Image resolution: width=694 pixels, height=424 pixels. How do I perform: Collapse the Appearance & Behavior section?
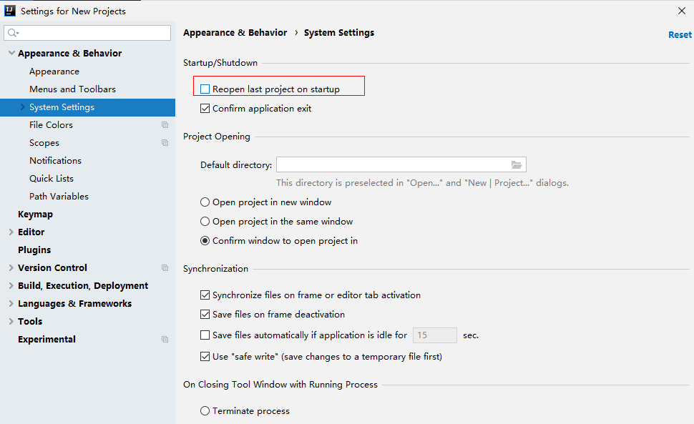[11, 54]
